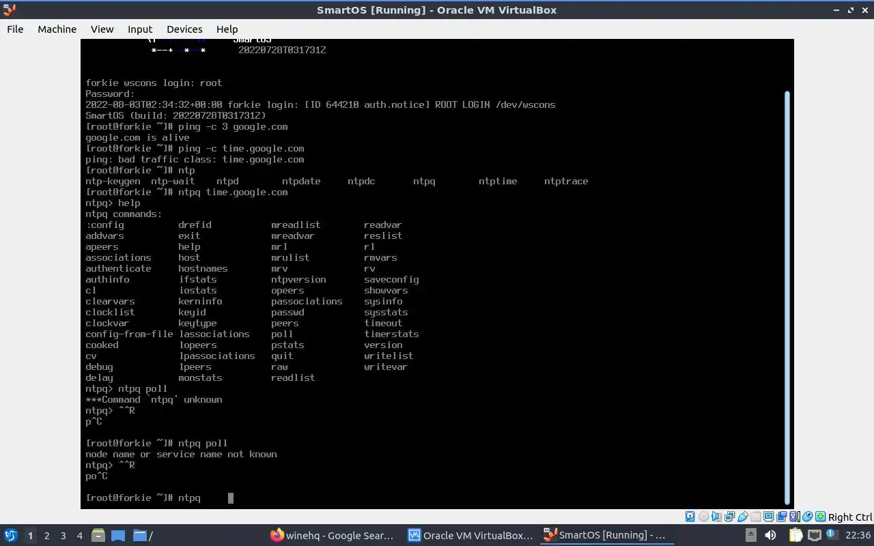Screen dimensions: 874x546
Task: Click the eject removable media tray icon
Action: coord(750,535)
